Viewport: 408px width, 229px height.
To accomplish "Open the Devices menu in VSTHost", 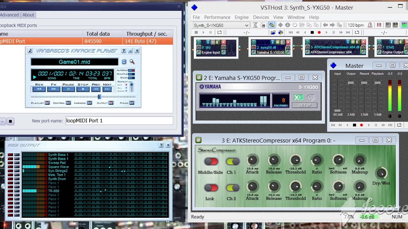I will pos(261,17).
